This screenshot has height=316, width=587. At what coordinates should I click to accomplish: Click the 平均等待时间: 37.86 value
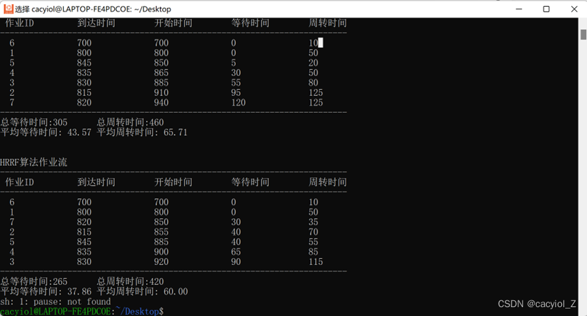tap(46, 292)
